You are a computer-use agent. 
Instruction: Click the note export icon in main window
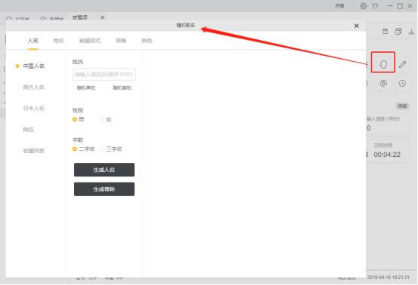[398, 32]
